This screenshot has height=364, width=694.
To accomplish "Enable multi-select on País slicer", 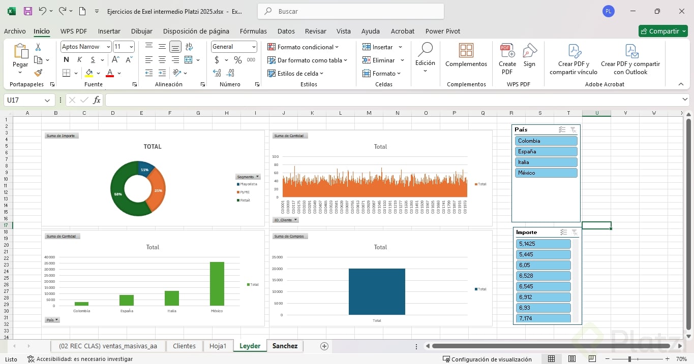I will (562, 130).
